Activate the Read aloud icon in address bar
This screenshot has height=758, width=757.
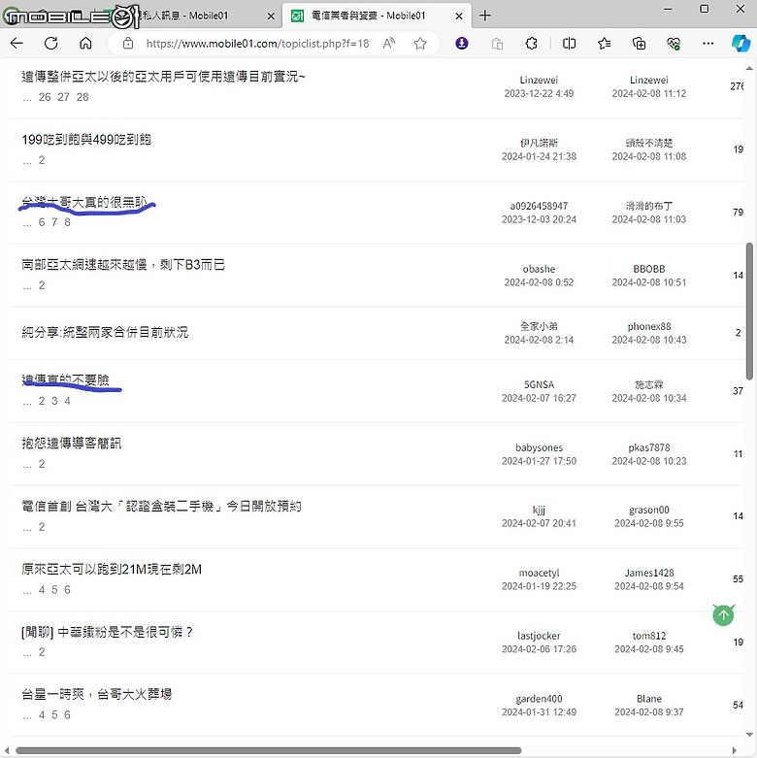[x=388, y=44]
